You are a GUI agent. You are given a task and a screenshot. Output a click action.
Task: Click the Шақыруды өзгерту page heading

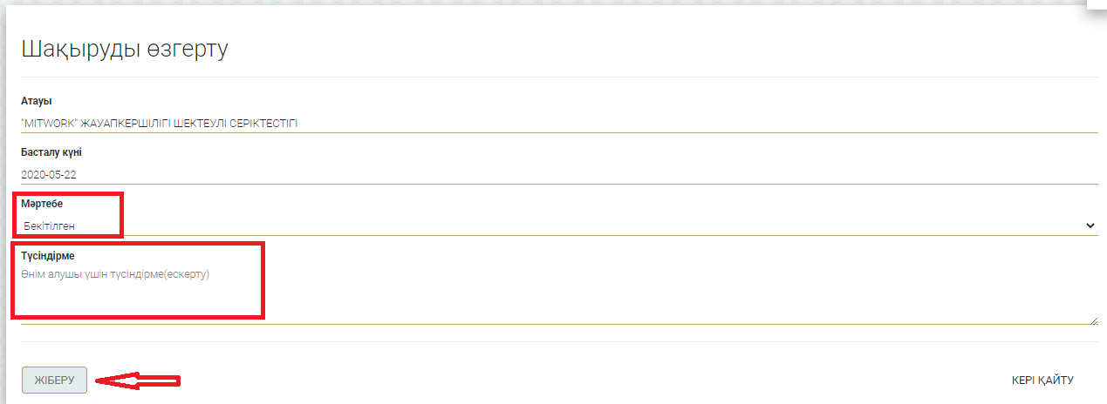(124, 49)
